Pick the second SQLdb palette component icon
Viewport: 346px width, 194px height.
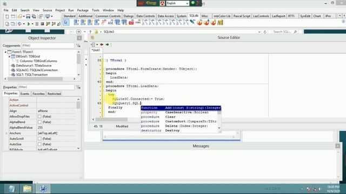coord(83,23)
